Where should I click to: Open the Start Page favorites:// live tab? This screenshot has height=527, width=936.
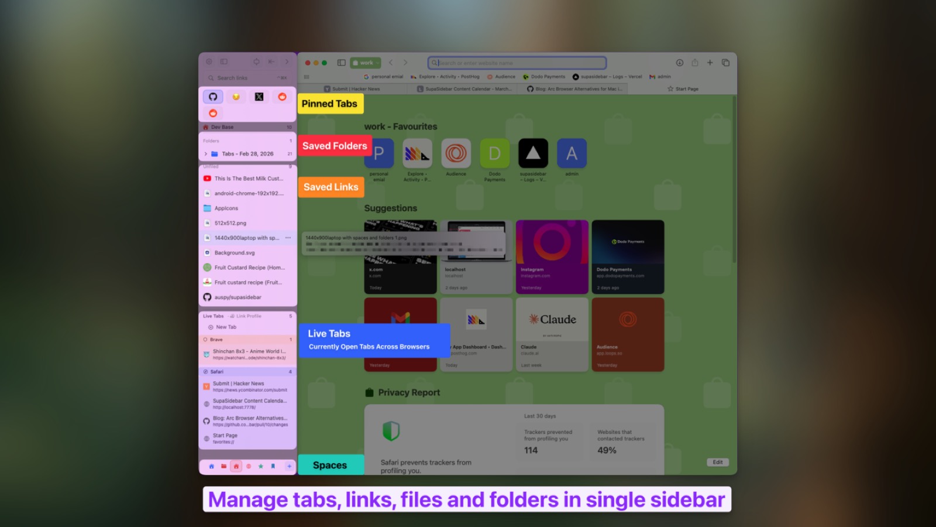247,439
